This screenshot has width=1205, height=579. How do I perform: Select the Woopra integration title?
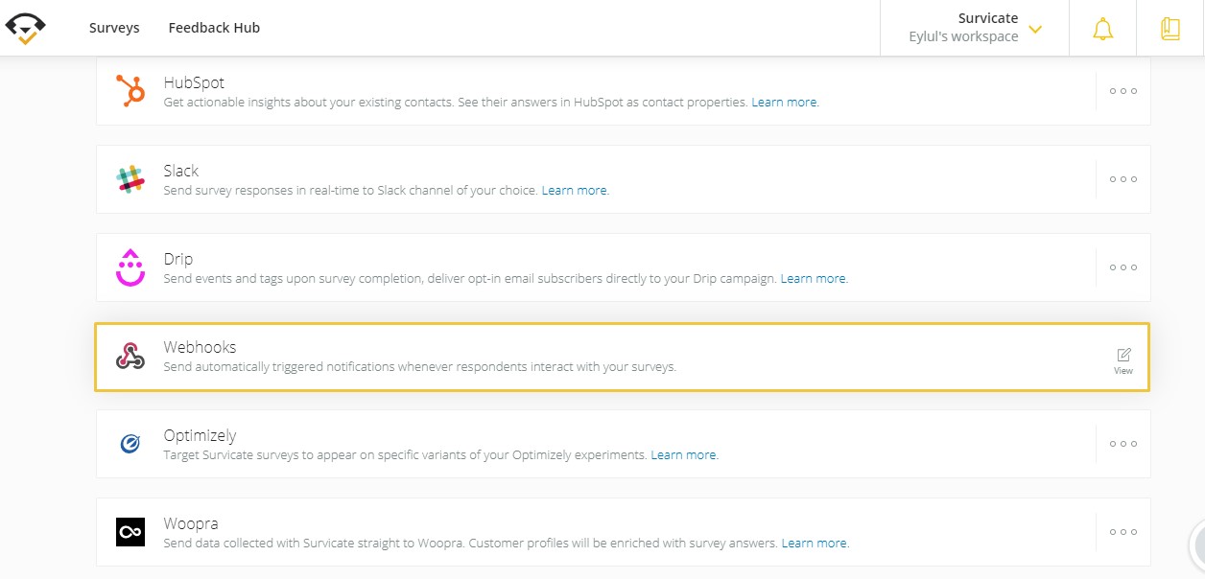(x=191, y=524)
